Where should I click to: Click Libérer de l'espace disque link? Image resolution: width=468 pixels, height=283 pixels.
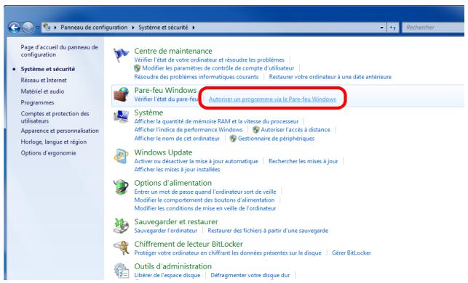167,275
